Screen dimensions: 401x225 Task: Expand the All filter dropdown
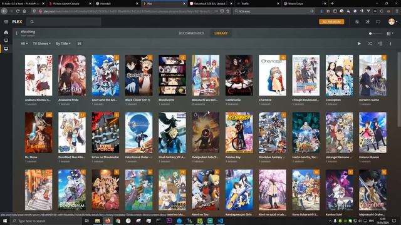[24, 44]
